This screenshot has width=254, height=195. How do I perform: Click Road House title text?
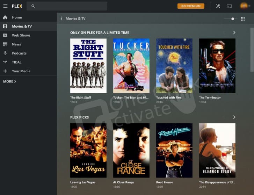pyautogui.click(x=165, y=182)
